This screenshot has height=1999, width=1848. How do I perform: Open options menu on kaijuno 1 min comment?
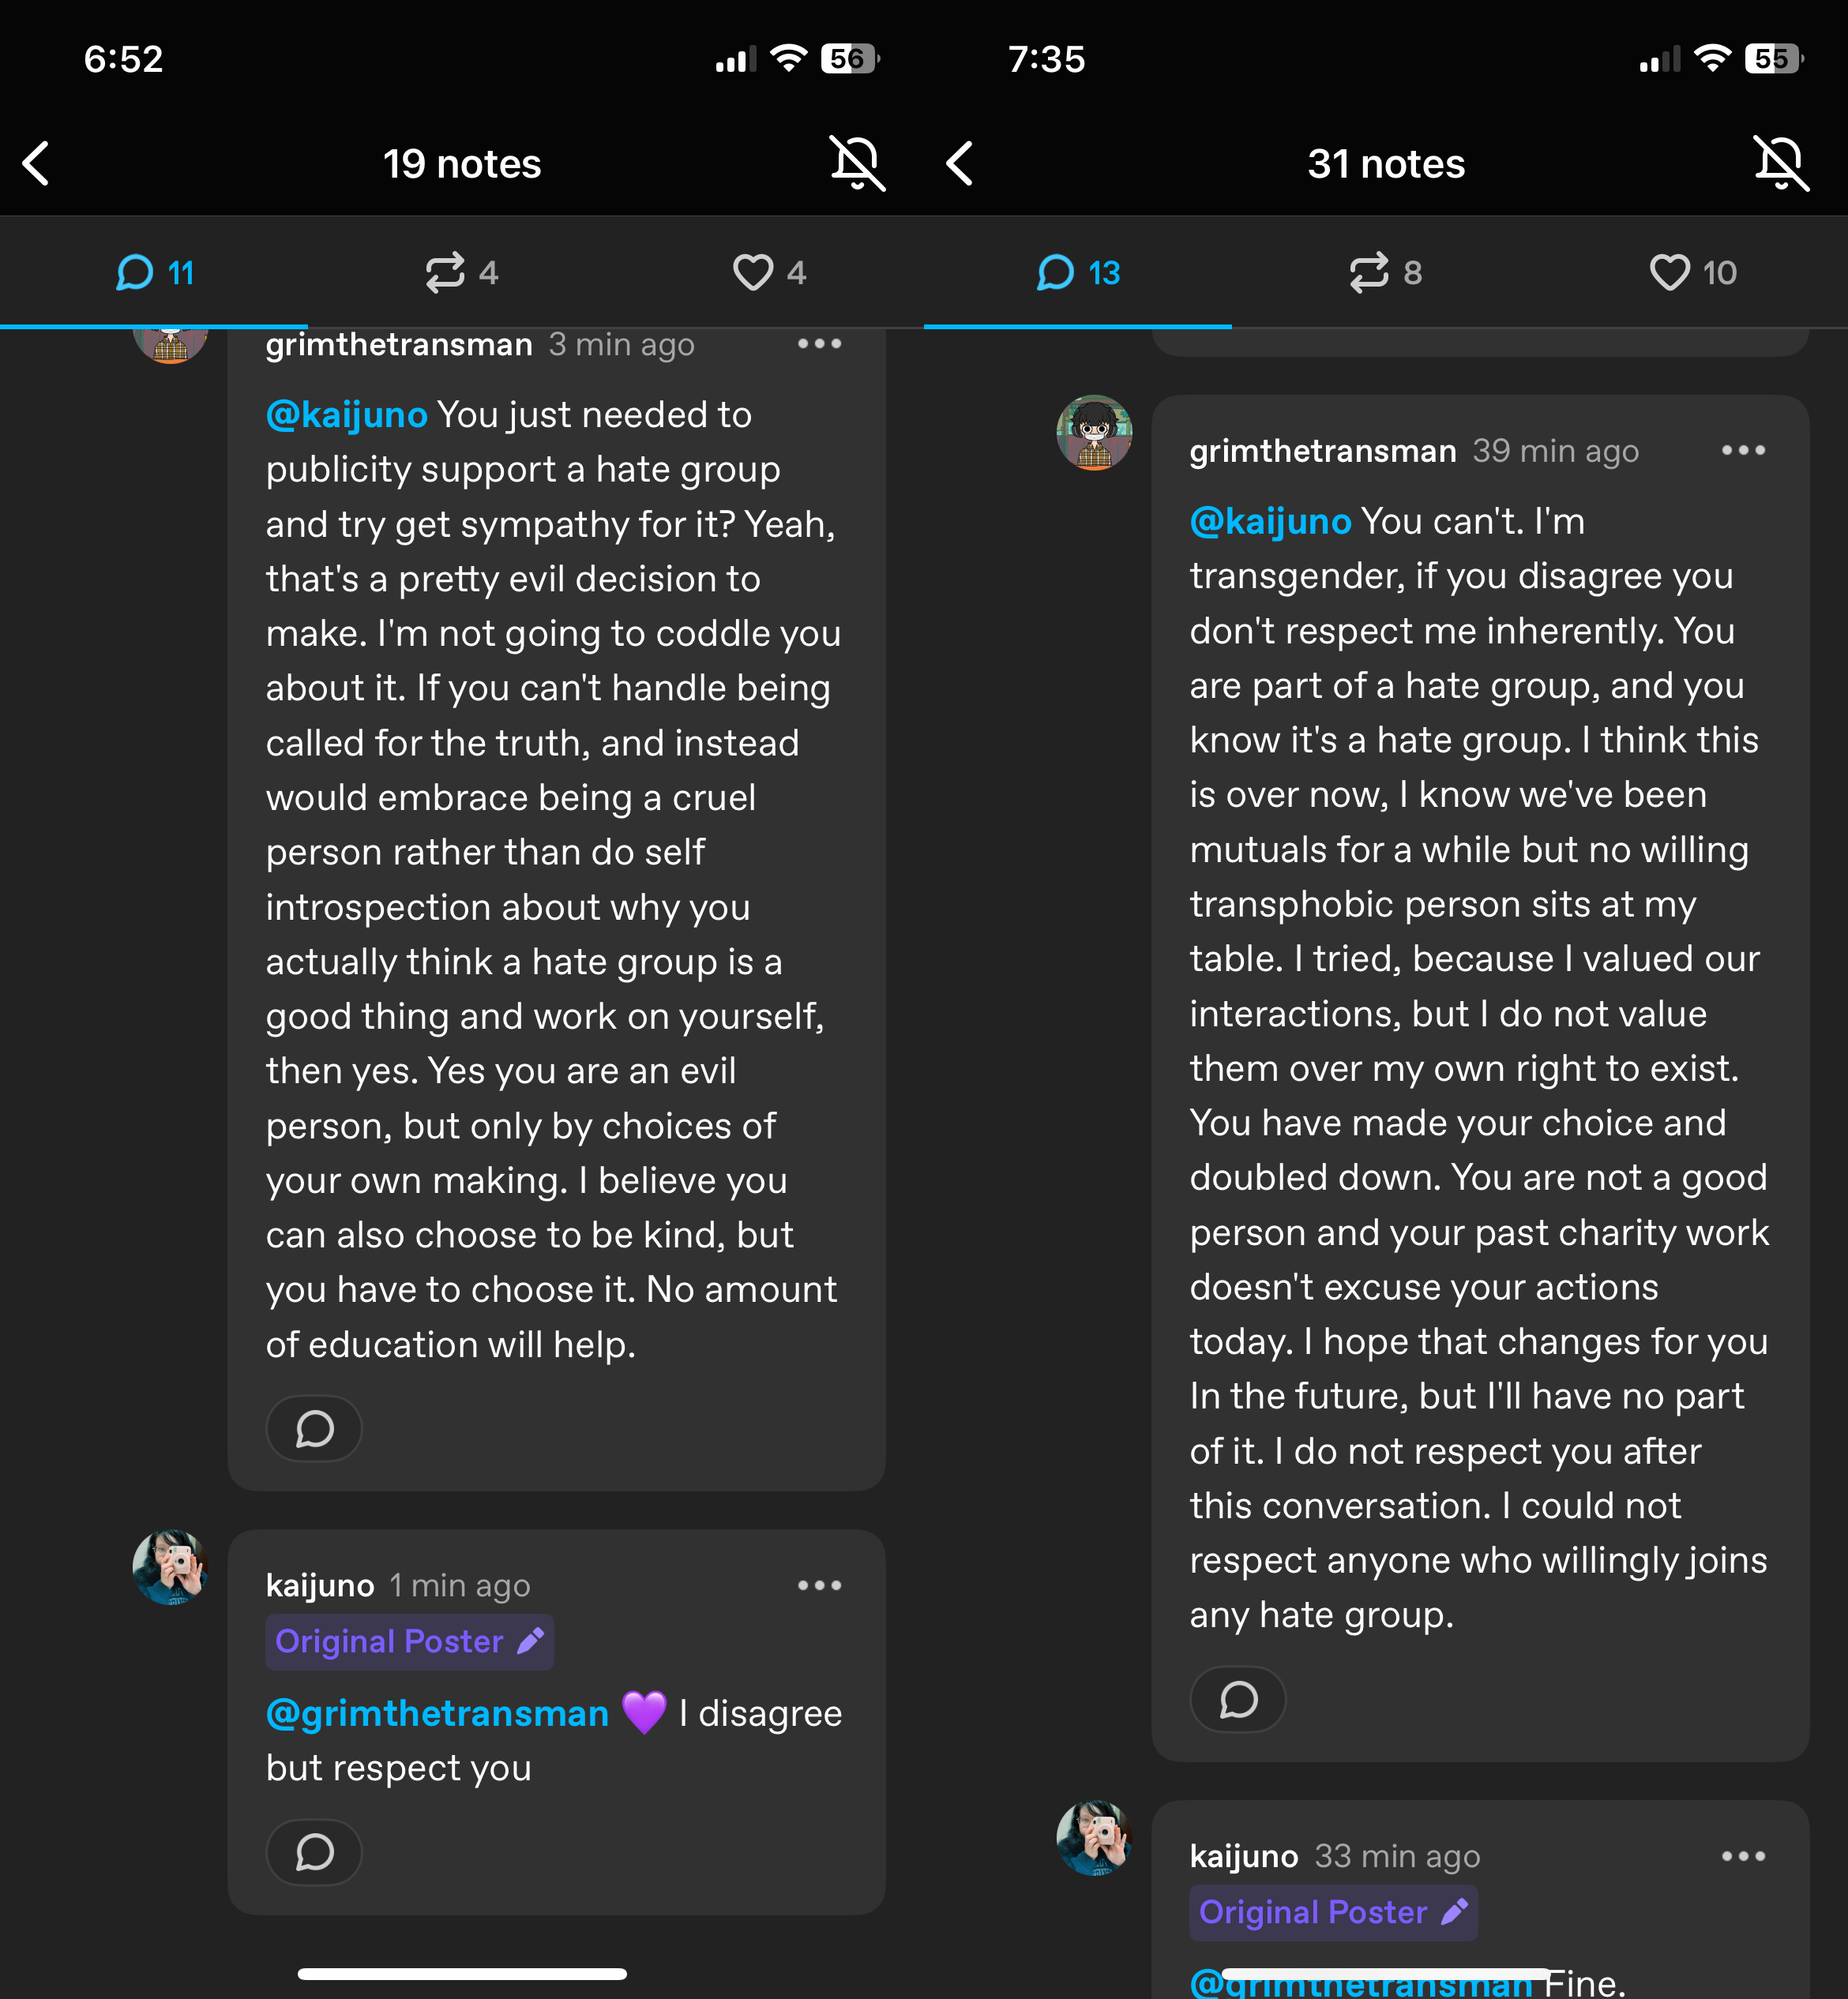point(820,1585)
